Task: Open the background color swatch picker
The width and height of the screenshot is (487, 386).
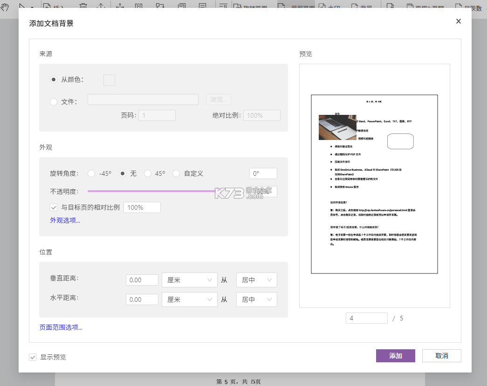Action: (109, 80)
